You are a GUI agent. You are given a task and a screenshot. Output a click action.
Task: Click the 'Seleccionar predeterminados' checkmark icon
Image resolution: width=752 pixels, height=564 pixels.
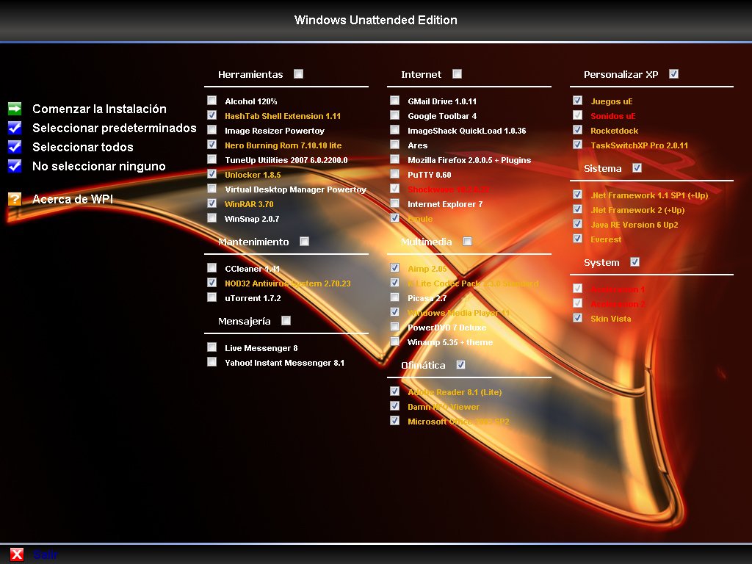click(x=14, y=128)
